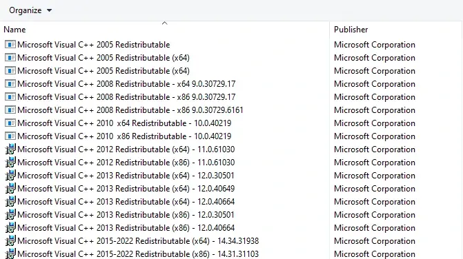Select 'Visual C++ 2015-2022 Redistributable (x64) - 14.34.31938' name

click(x=138, y=240)
